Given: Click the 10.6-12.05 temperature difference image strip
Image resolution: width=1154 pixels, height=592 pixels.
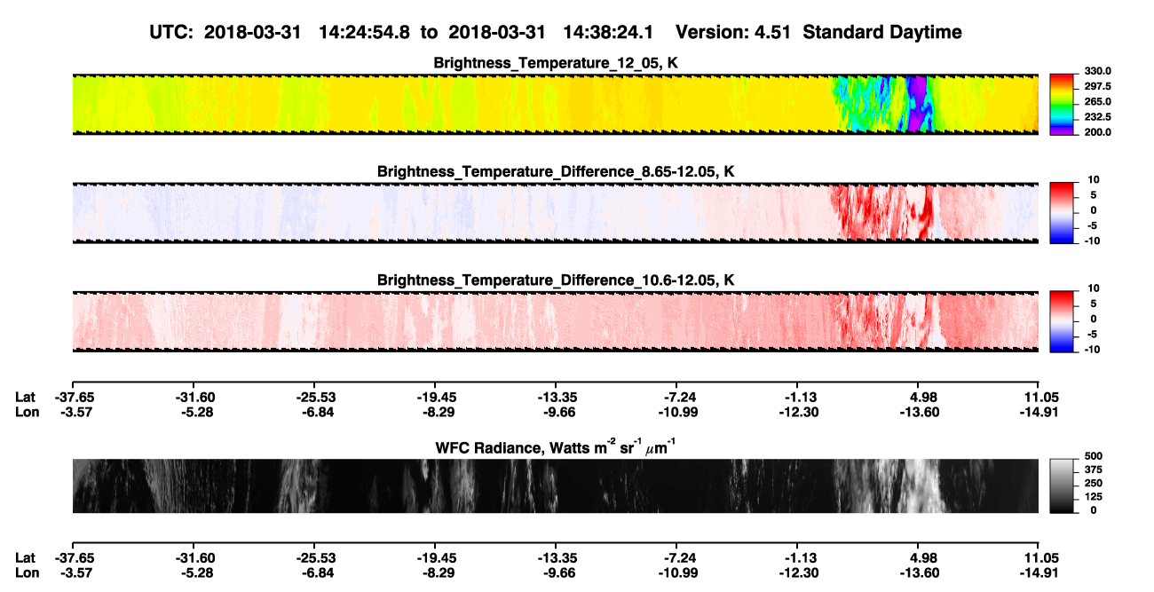Looking at the screenshot, I should [x=555, y=321].
